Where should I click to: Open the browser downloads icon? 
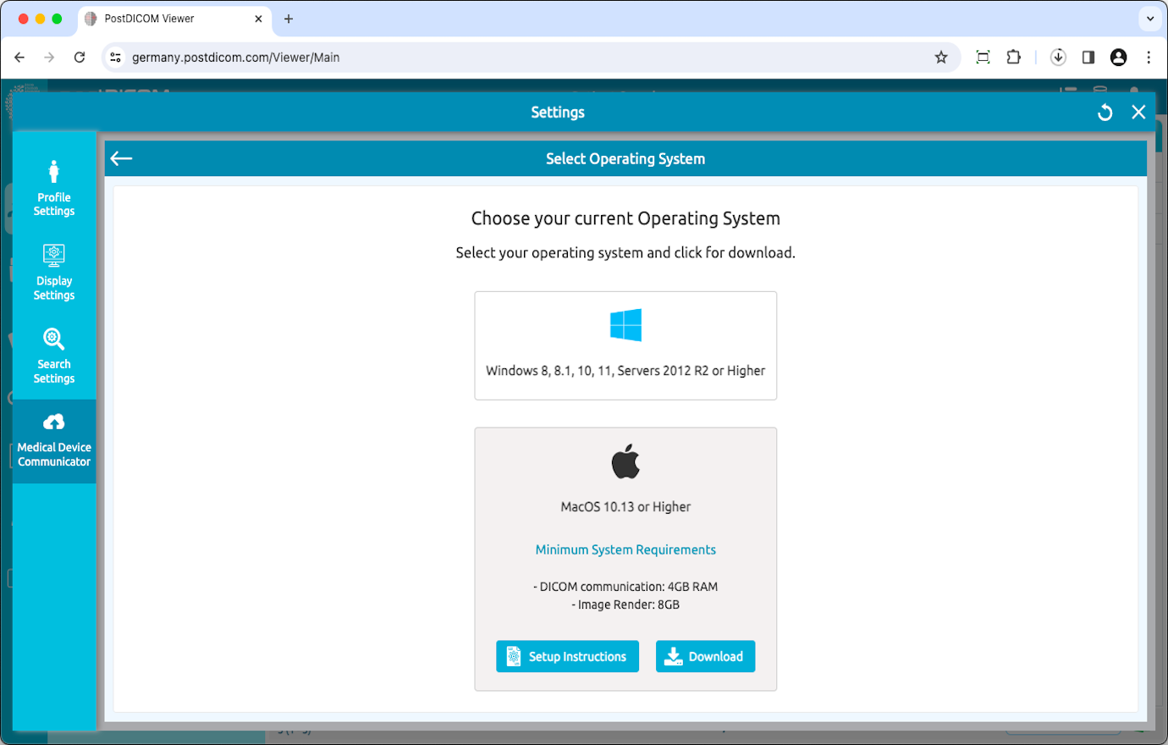(1058, 57)
